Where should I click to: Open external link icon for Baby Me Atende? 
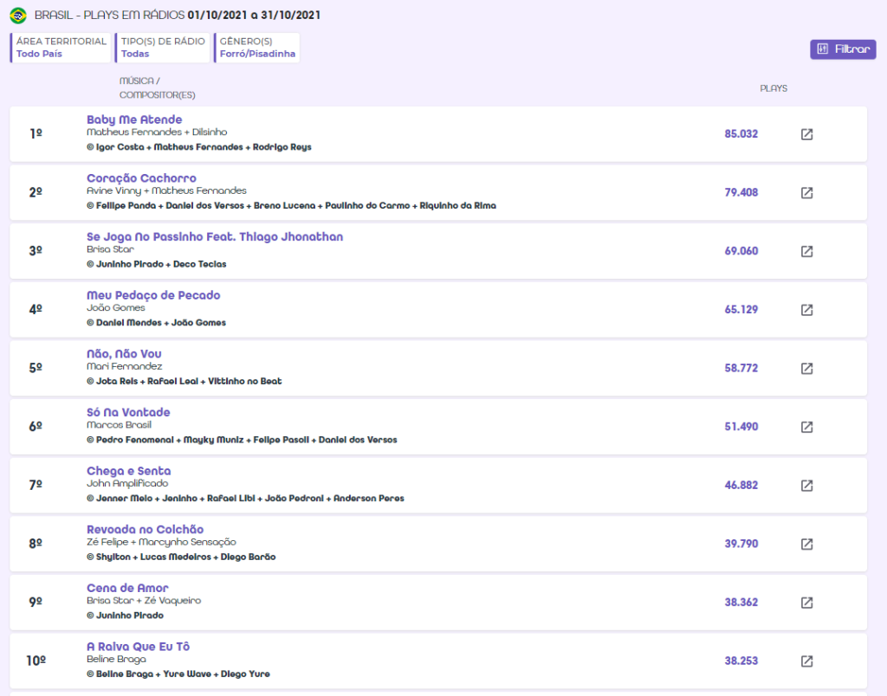pos(806,134)
